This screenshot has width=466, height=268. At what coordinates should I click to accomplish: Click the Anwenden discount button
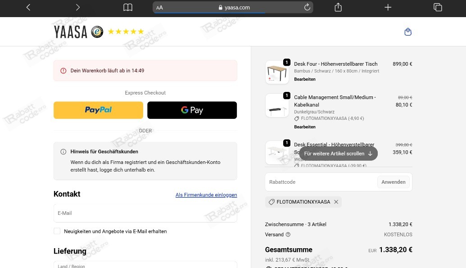pyautogui.click(x=393, y=182)
